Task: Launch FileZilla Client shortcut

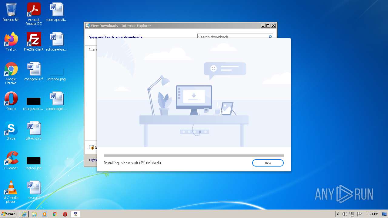Action: (x=34, y=42)
